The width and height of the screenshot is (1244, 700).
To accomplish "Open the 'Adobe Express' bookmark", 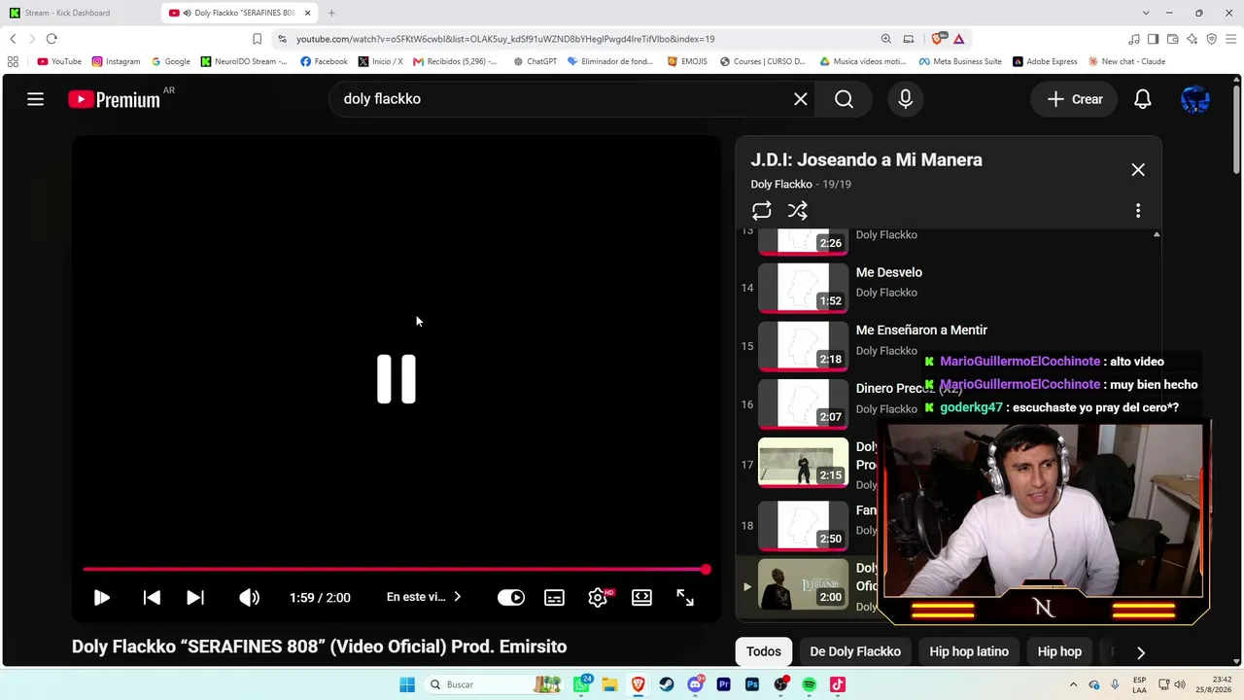I will click(x=1045, y=61).
